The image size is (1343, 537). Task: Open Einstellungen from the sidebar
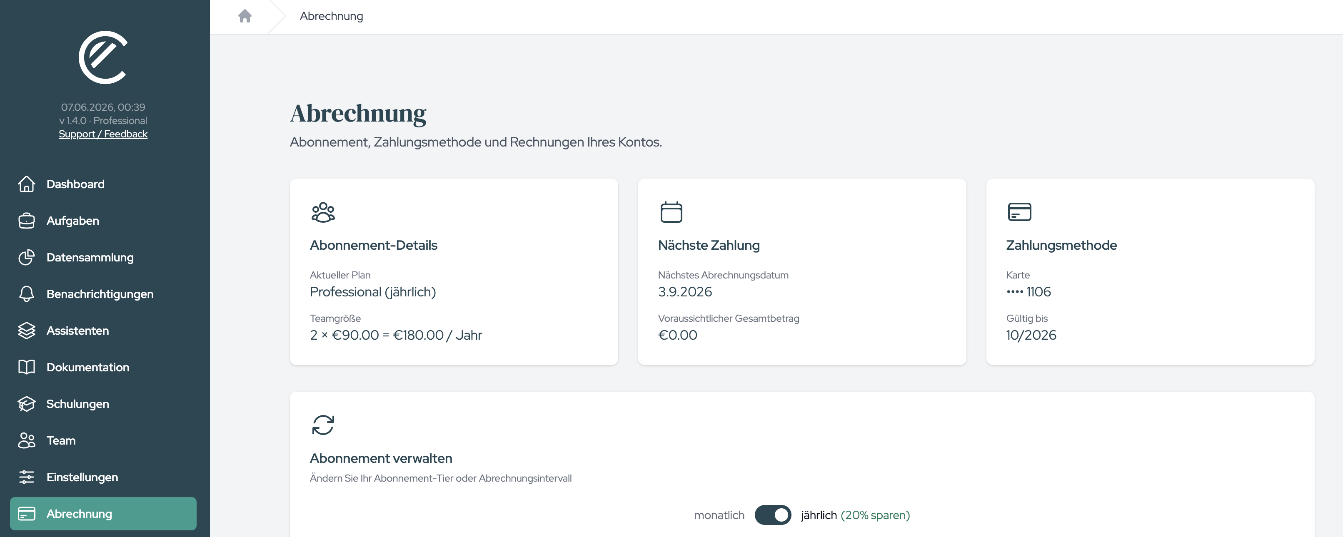(103, 477)
